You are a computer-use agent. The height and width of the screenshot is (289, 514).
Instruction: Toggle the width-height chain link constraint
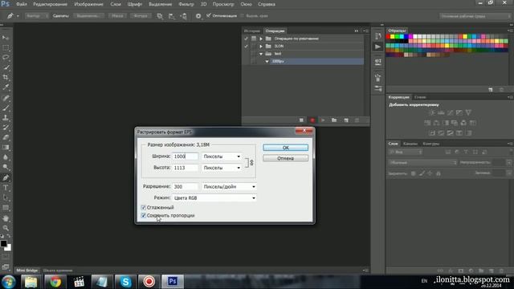(x=251, y=162)
